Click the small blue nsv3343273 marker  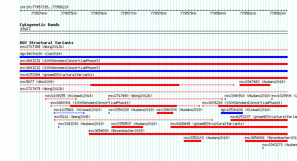coord(263,148)
